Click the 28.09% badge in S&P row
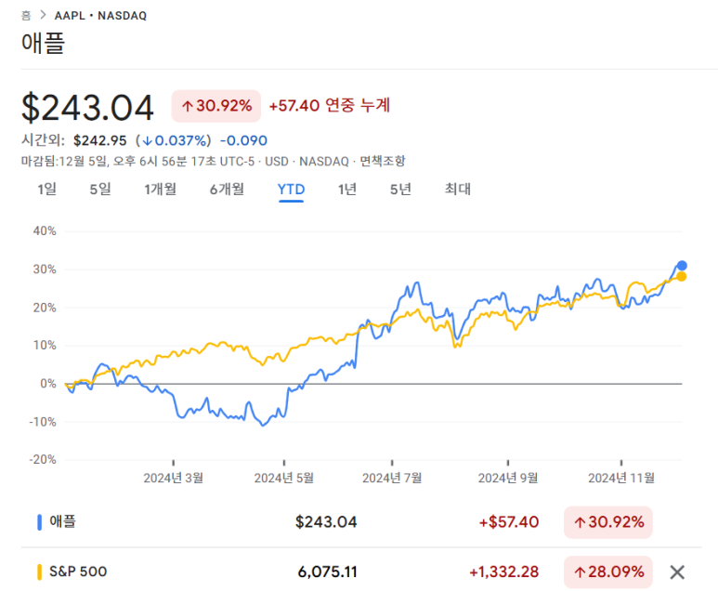This screenshot has width=718, height=591. (608, 572)
